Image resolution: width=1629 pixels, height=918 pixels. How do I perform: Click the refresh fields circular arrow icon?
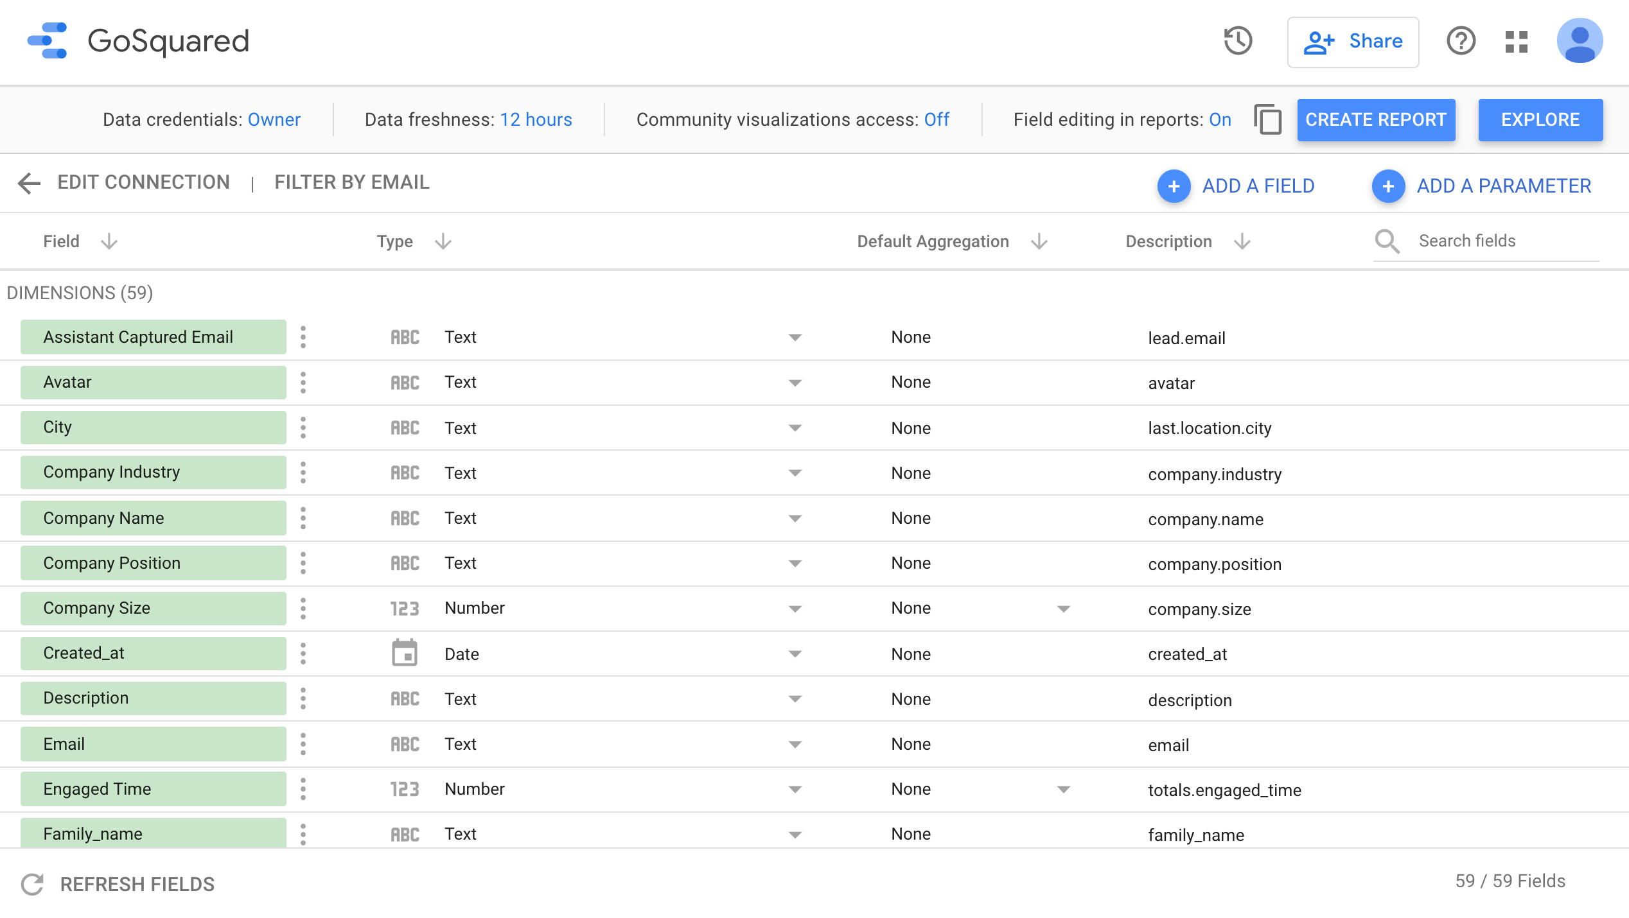point(32,884)
